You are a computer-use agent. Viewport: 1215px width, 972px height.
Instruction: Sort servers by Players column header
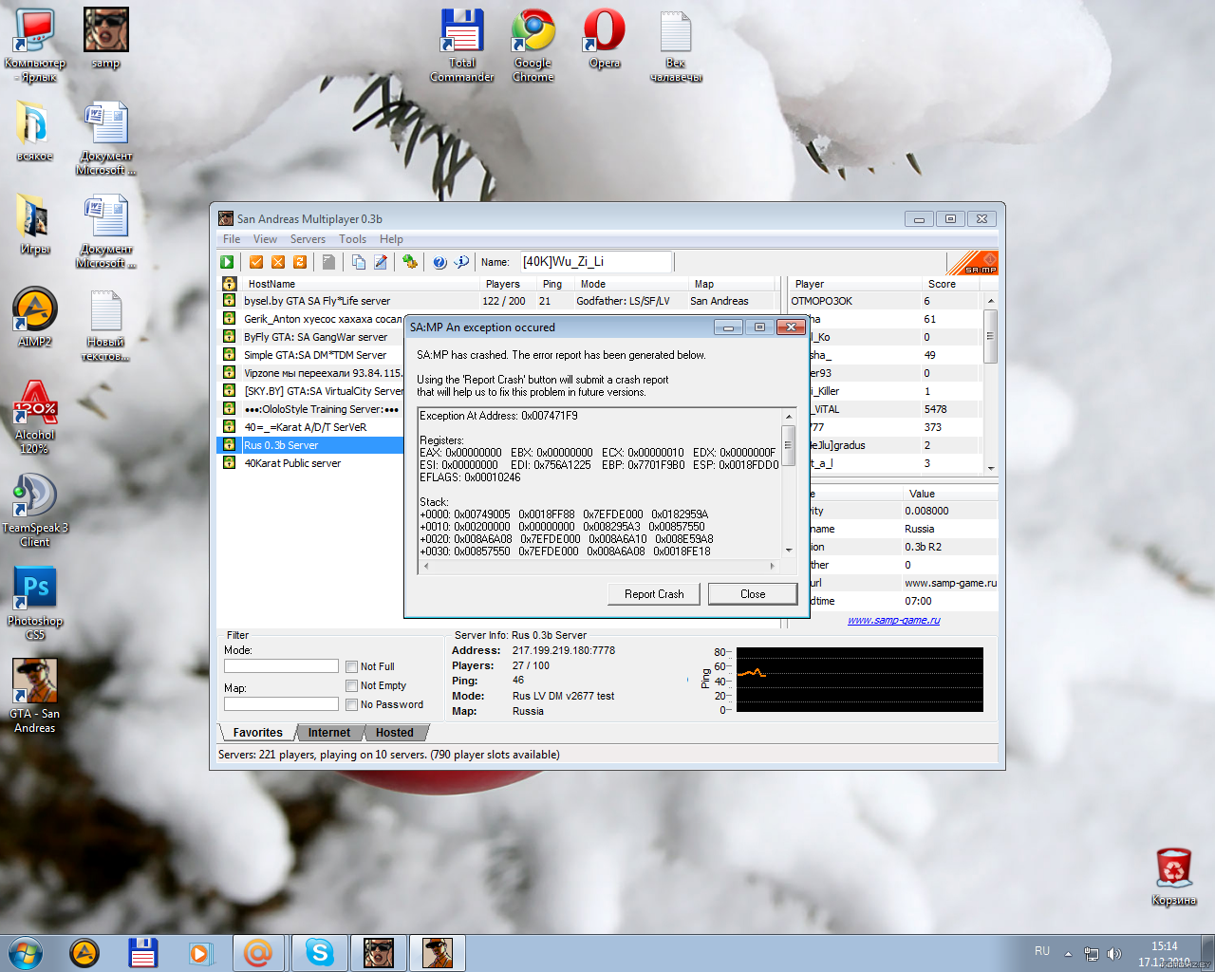509,284
